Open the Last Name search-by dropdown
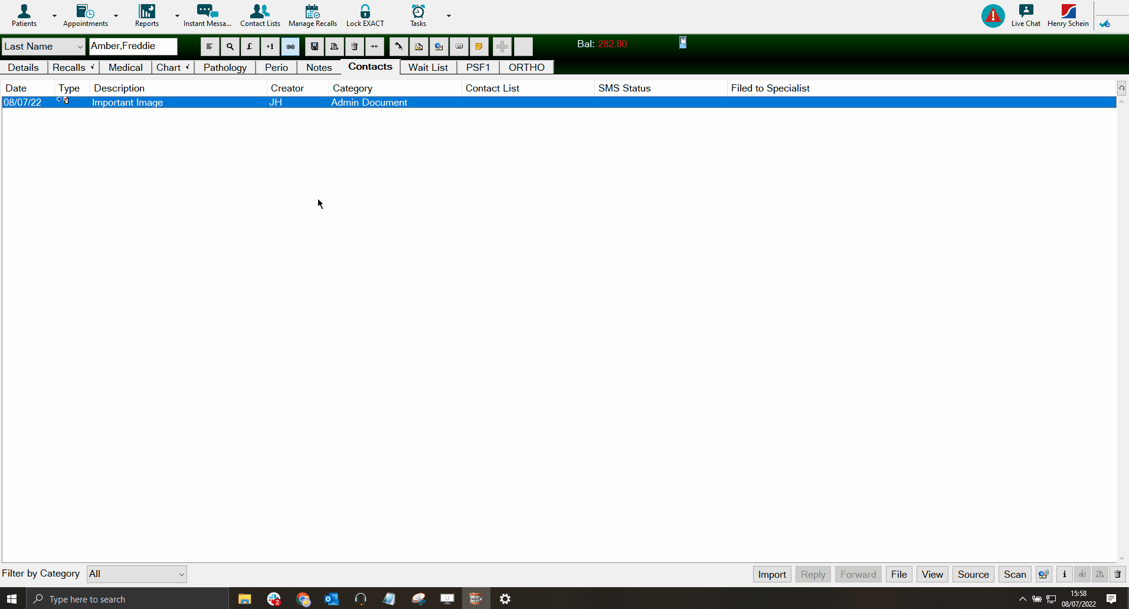Viewport: 1129px width, 609px height. tap(44, 47)
